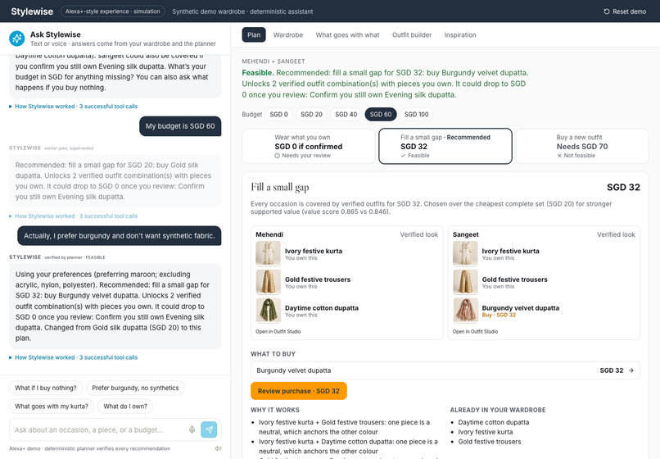Screen dimensions: 660x459
Task: Open Sangeet look in Outfit Studio
Action: pyautogui.click(x=475, y=332)
